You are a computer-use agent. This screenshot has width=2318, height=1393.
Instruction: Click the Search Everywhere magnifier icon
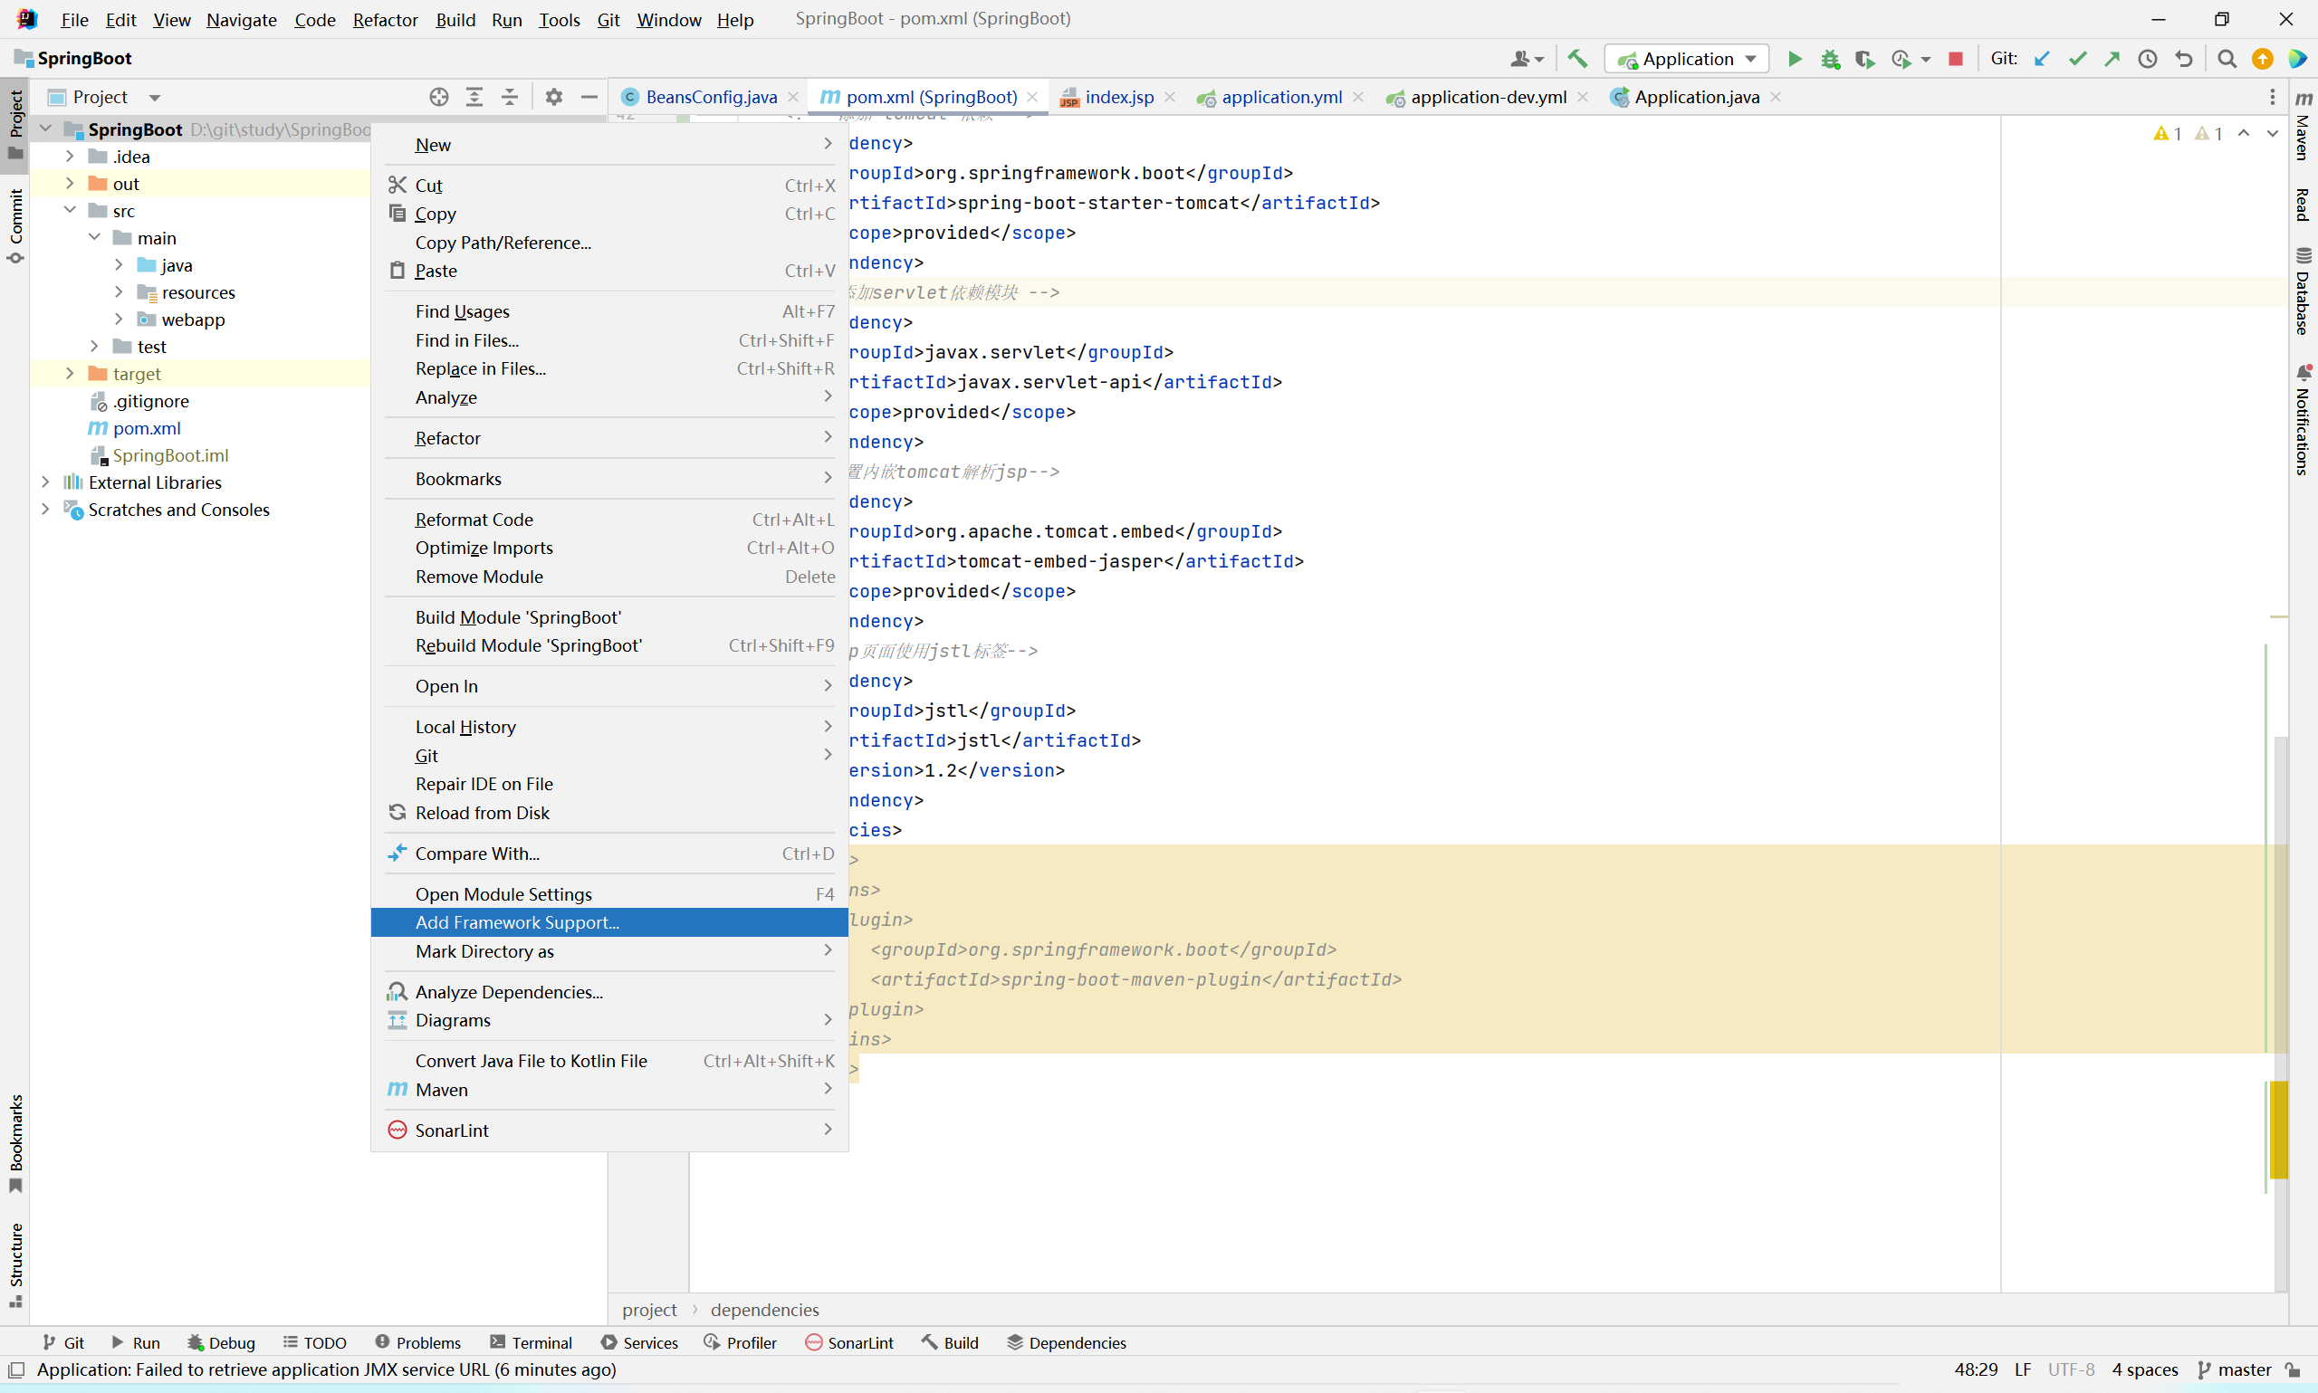[2226, 59]
